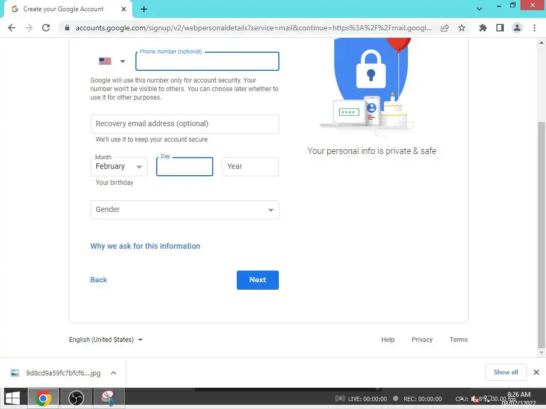
Task: Select the Create your Google Account tab
Action: 68,10
